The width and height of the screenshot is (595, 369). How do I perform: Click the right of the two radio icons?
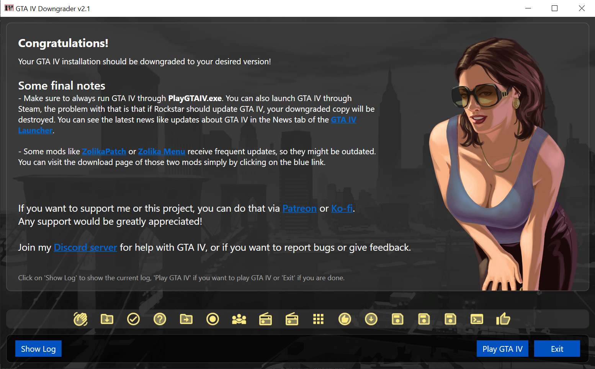[292, 319]
